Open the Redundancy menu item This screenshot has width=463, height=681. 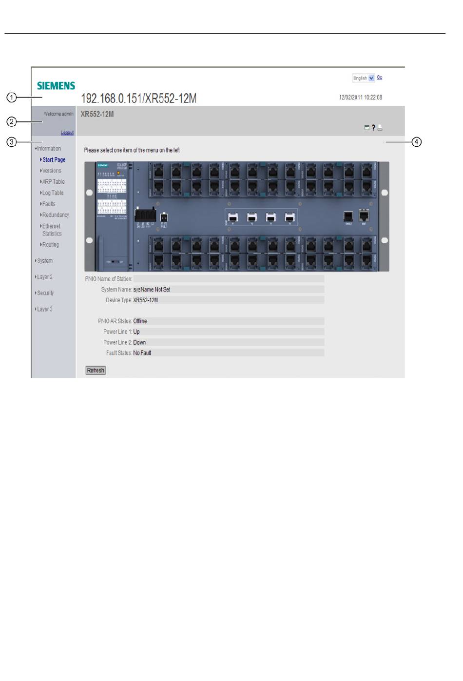coord(55,215)
